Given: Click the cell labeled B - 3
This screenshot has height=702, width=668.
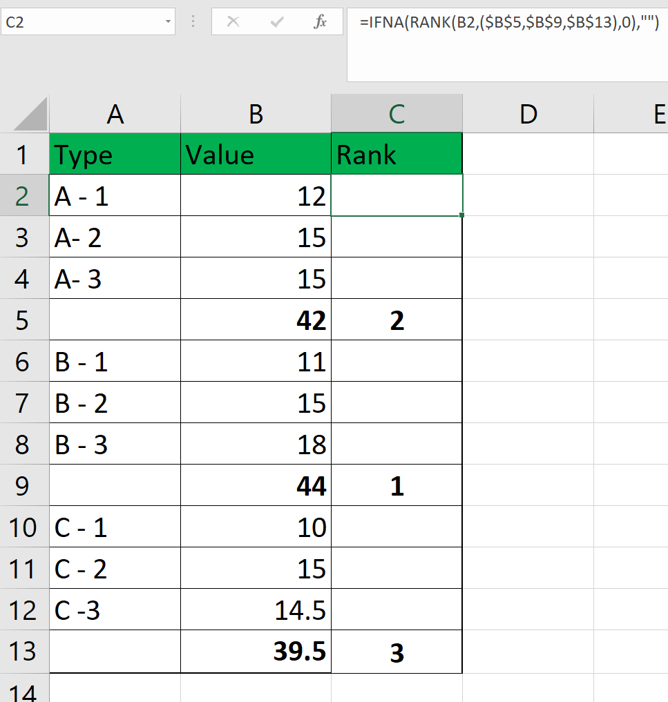Looking at the screenshot, I should tap(115, 445).
